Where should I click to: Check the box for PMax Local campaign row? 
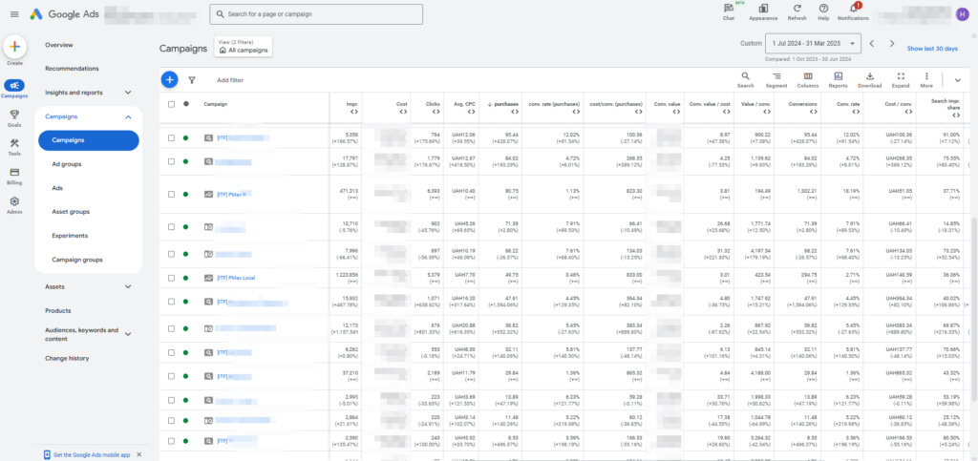[x=171, y=278]
